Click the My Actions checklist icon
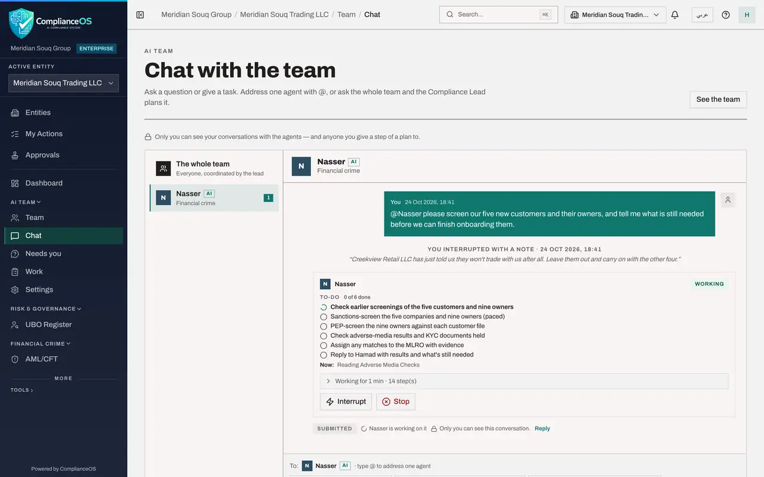This screenshot has height=477, width=764. (x=15, y=134)
